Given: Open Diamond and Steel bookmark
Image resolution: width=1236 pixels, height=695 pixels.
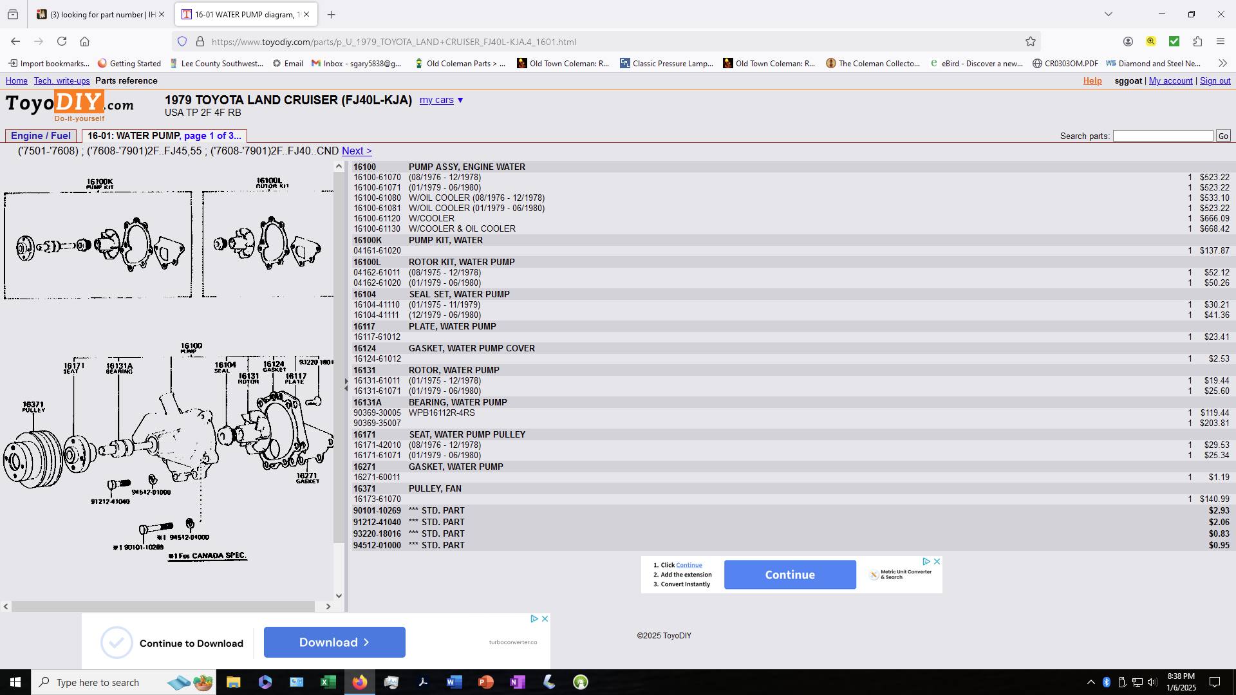Looking at the screenshot, I should coord(1153,63).
